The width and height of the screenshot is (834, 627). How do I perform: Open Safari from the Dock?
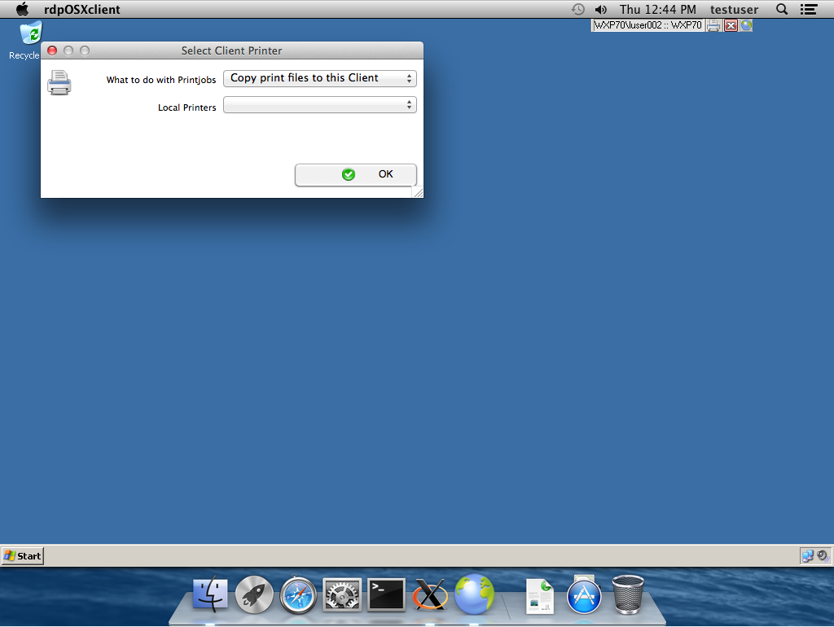tap(299, 595)
